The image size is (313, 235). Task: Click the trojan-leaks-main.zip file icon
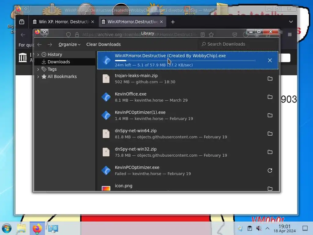click(x=106, y=79)
